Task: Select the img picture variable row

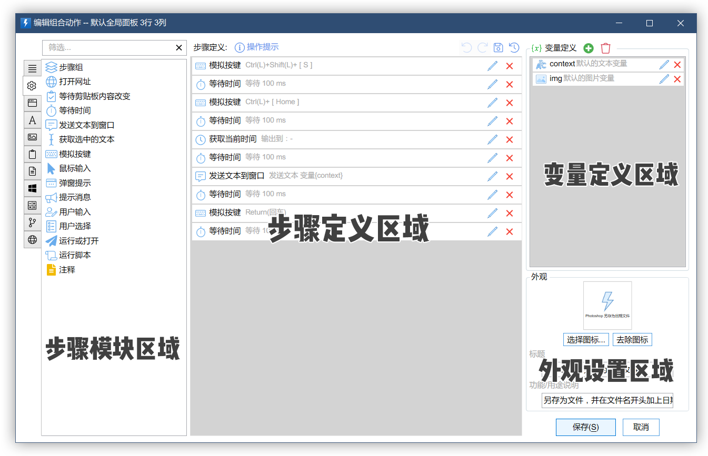Action: [609, 79]
